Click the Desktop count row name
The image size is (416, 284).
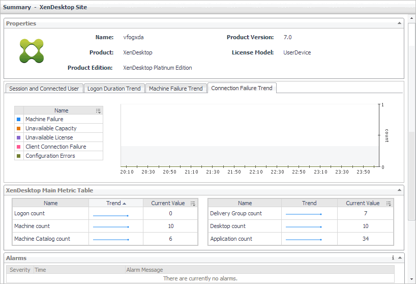(228, 226)
